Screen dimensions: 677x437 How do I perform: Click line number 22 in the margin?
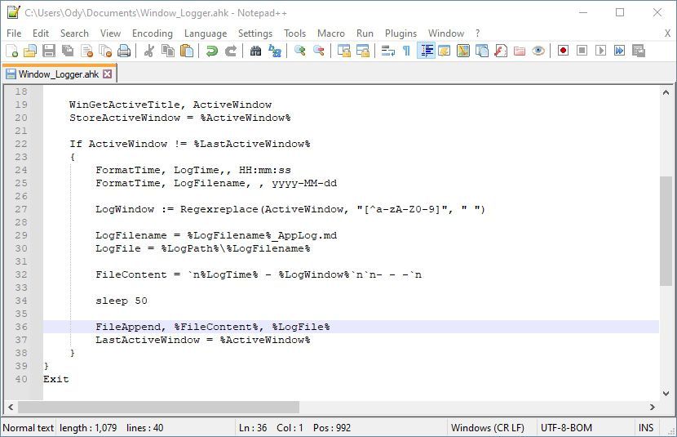pyautogui.click(x=20, y=144)
